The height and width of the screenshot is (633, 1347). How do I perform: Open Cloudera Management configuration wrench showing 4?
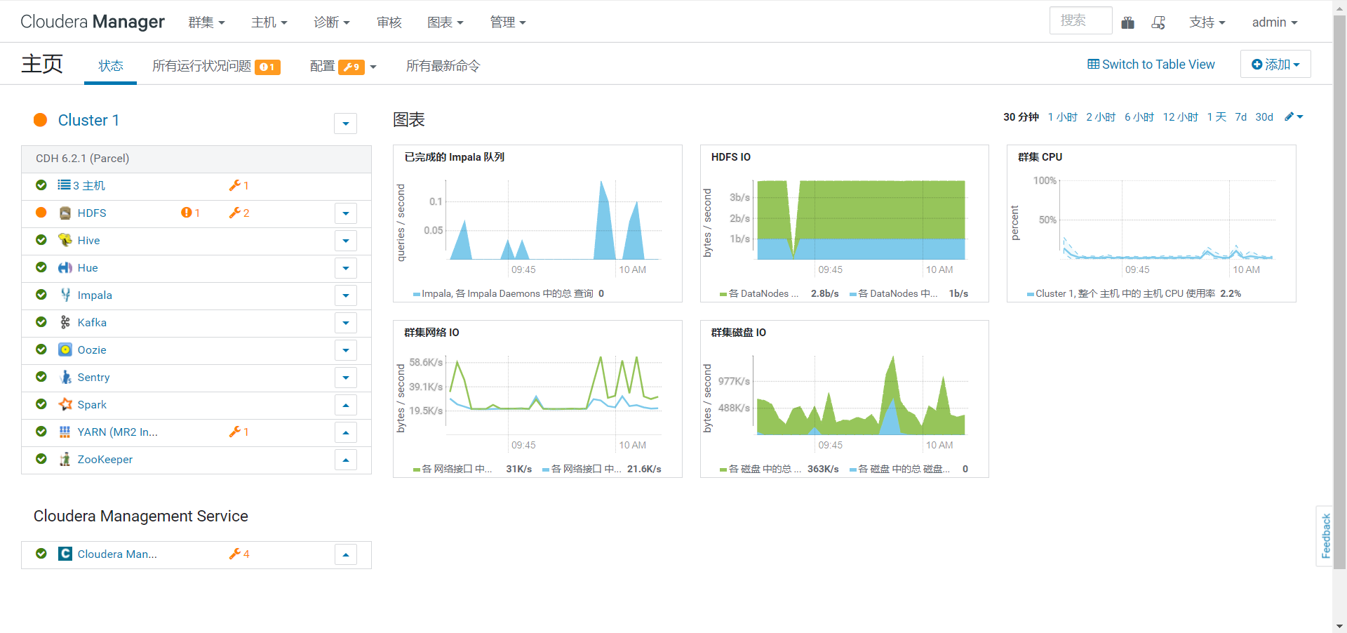tap(239, 554)
